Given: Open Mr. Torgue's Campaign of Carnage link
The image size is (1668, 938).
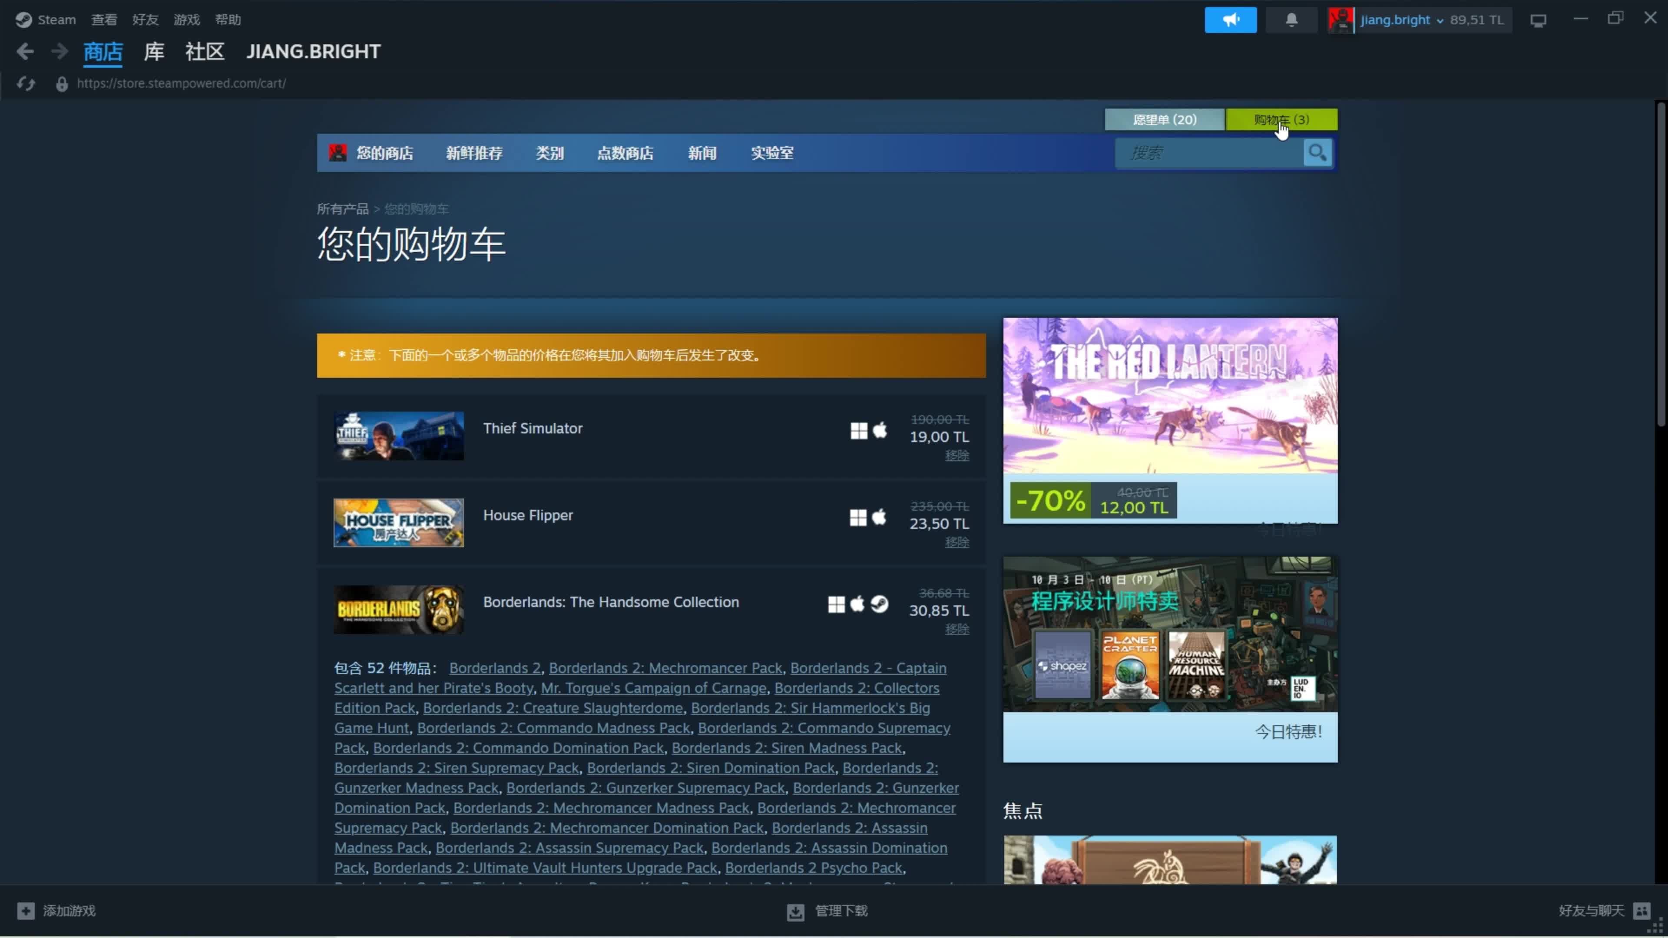Looking at the screenshot, I should pyautogui.click(x=653, y=688).
